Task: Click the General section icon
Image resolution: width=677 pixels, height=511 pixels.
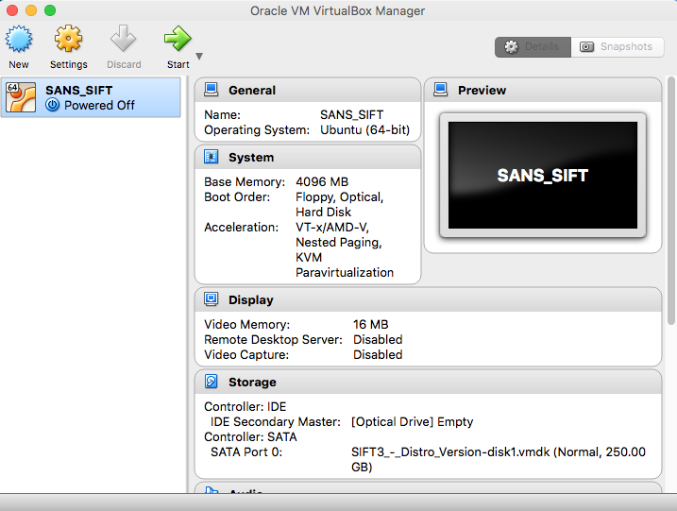Action: pos(212,90)
